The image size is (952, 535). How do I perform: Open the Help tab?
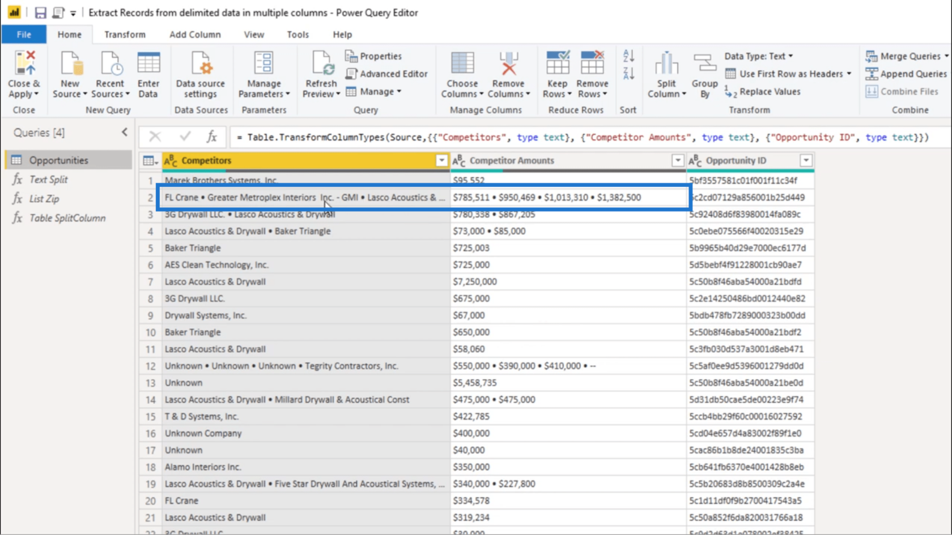(342, 35)
